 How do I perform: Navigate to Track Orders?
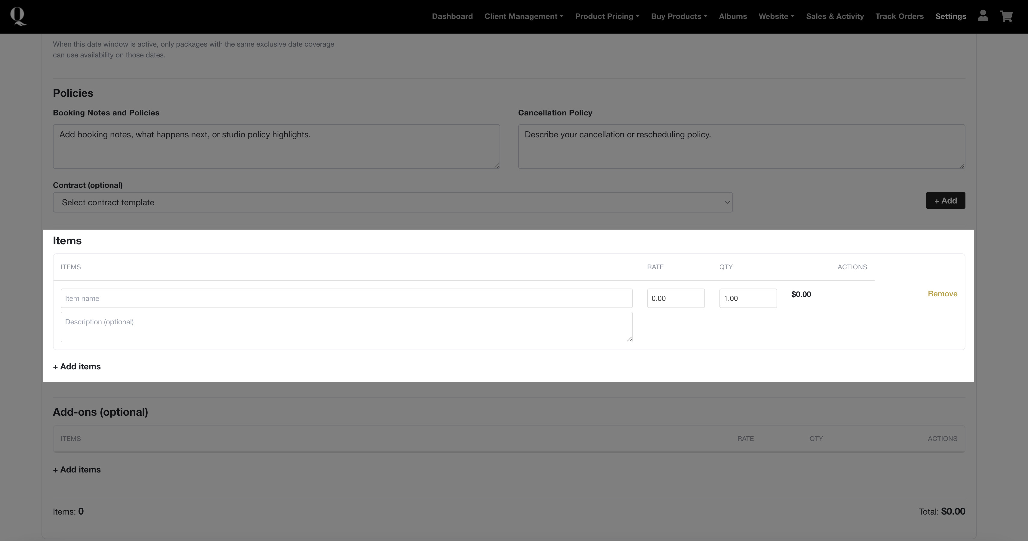899,16
